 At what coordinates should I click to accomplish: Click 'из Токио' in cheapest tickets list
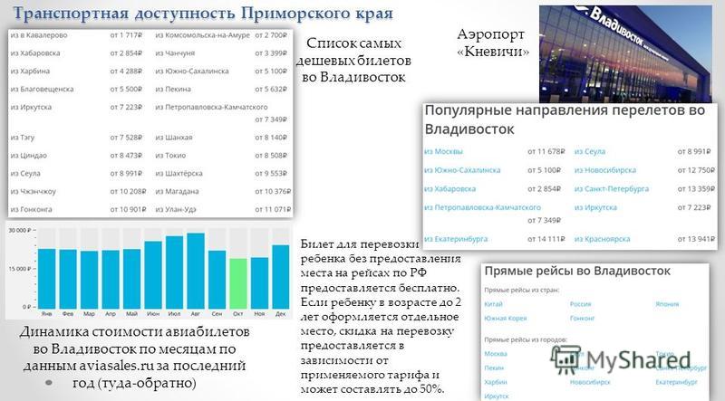[x=170, y=155]
